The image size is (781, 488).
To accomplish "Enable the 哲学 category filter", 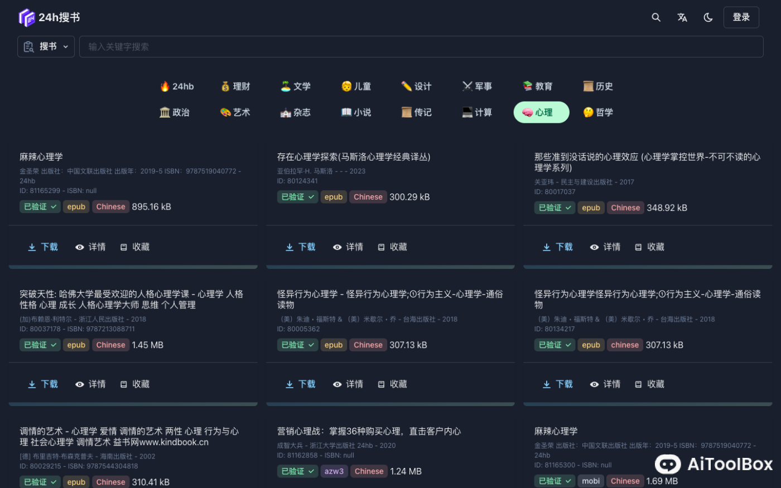I will click(x=598, y=112).
